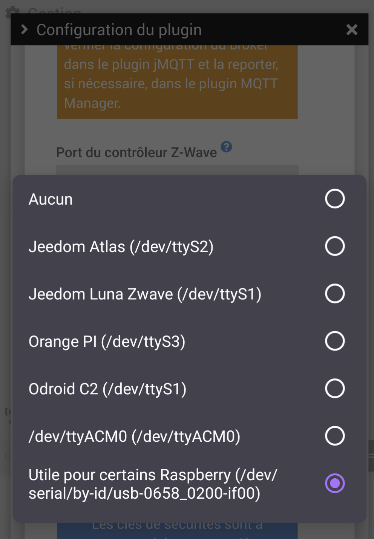Image resolution: width=374 pixels, height=539 pixels.
Task: Select Jeedom Luna Zwave radio button
Action: pyautogui.click(x=335, y=294)
